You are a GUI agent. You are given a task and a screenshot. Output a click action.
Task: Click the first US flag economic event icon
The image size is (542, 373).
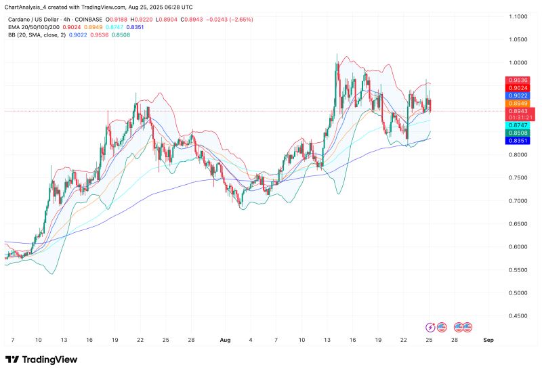441,326
